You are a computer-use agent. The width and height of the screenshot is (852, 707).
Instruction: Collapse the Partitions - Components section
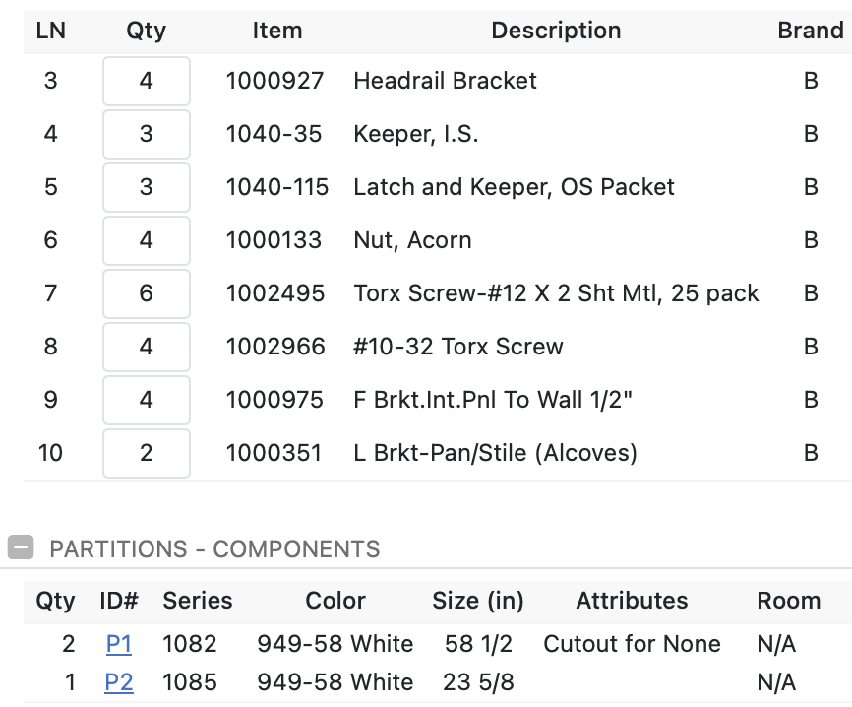[21, 547]
